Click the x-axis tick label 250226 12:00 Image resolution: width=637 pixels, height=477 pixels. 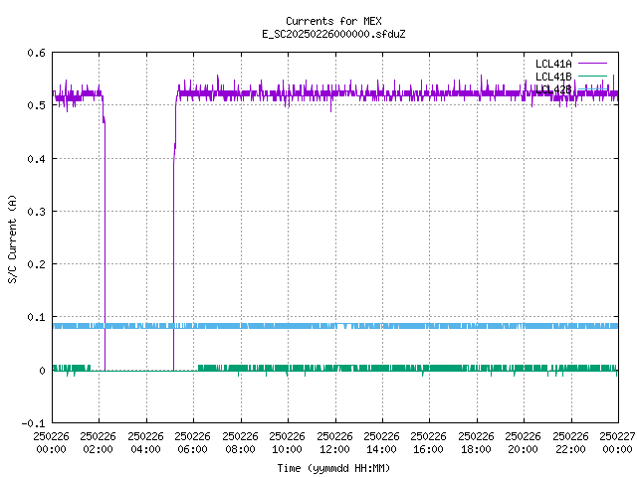(x=334, y=443)
